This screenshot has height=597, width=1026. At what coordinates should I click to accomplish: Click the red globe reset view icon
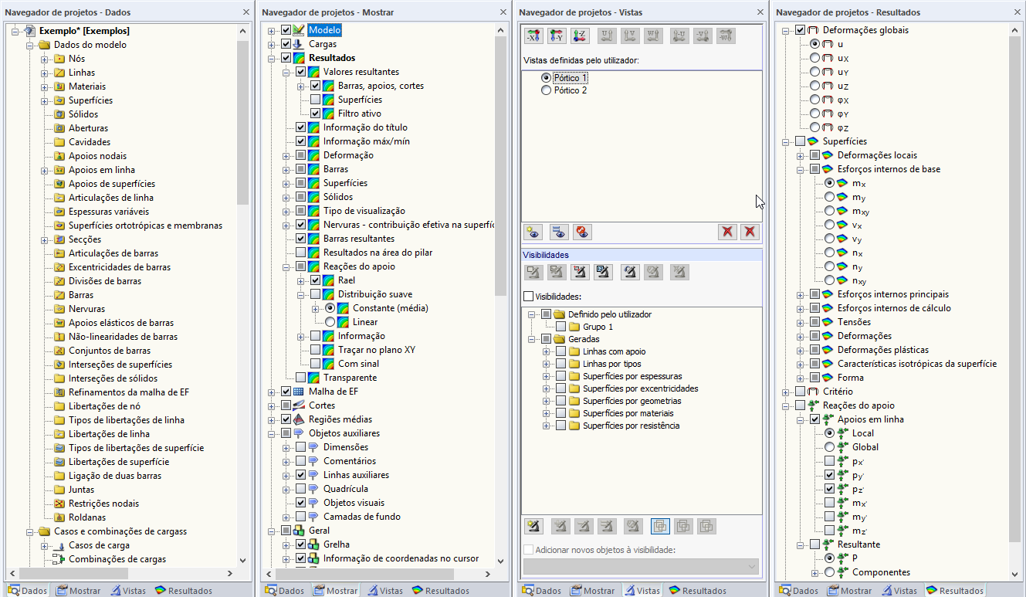583,232
